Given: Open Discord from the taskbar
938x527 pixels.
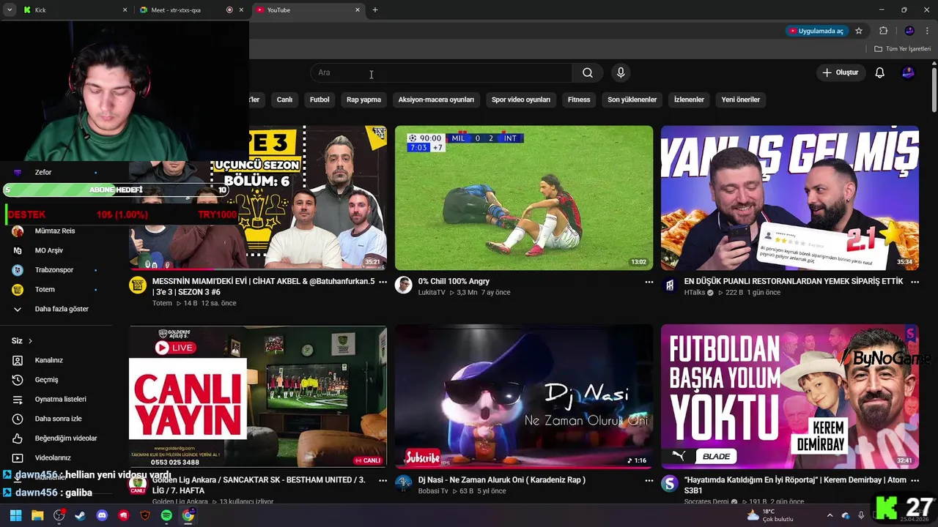Looking at the screenshot, I should point(102,515).
